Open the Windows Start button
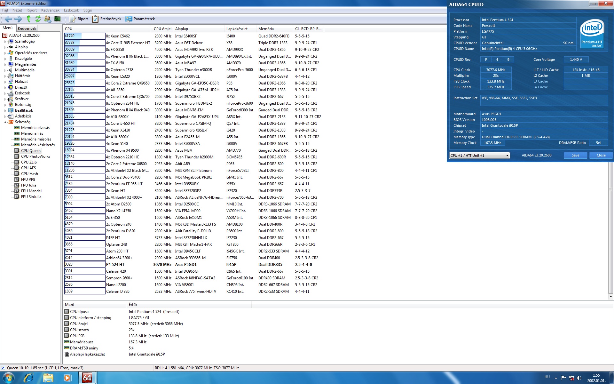The width and height of the screenshot is (614, 384). [9, 378]
